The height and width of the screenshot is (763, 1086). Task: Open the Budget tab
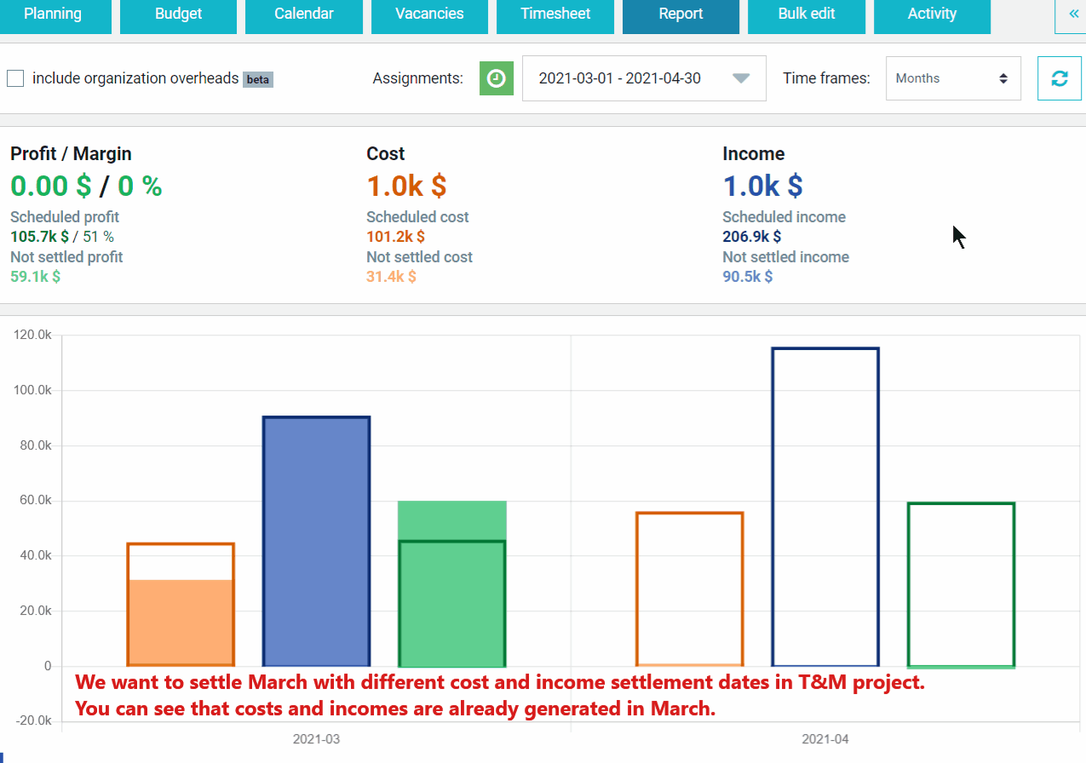[179, 15]
